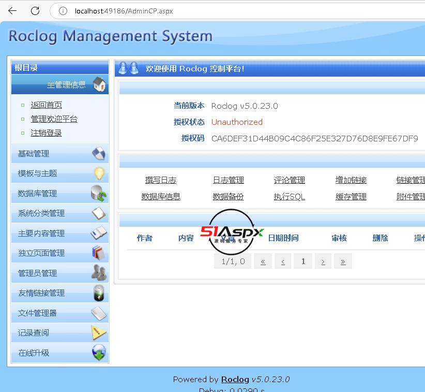Go to previous page with ‹ button

point(283,261)
